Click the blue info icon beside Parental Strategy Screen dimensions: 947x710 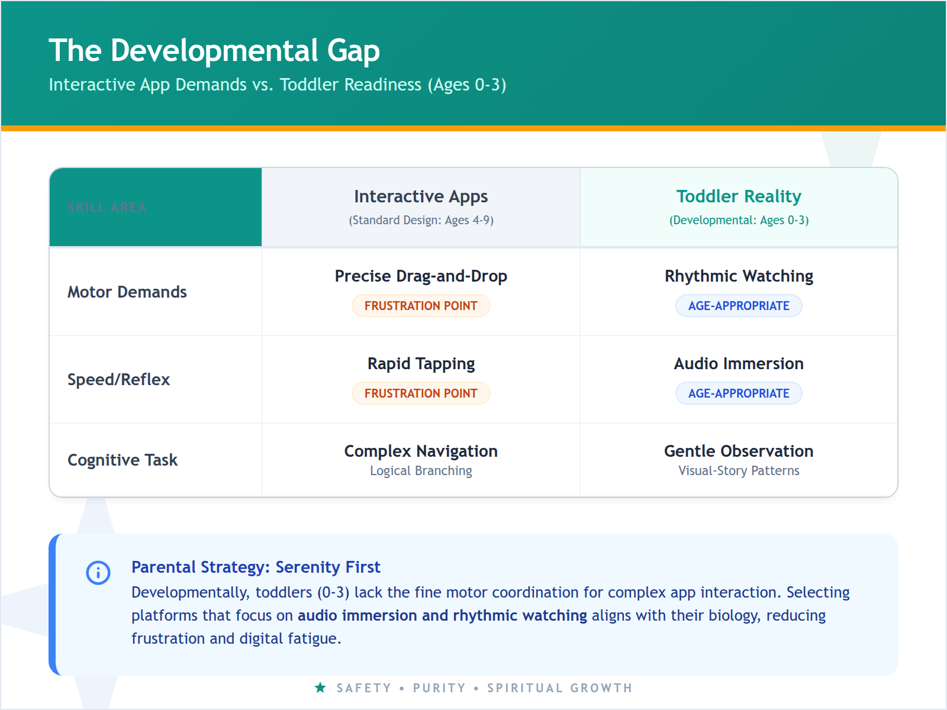pos(99,573)
